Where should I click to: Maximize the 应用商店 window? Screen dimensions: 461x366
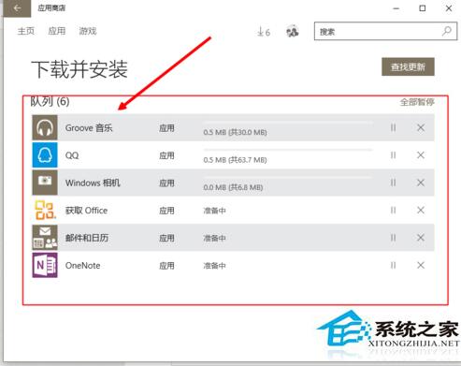[423, 8]
